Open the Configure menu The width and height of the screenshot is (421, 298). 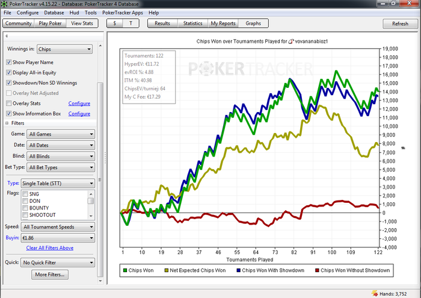point(28,13)
